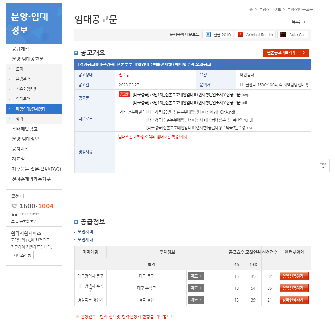Open the Auto Cad viewer download

tap(293, 34)
